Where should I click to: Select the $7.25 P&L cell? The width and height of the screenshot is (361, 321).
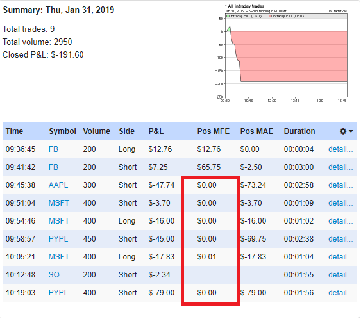[158, 167]
